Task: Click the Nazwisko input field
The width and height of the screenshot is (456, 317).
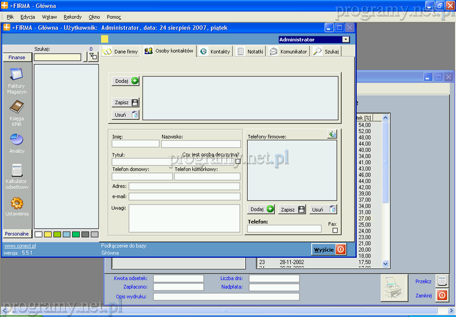Action: [200, 144]
